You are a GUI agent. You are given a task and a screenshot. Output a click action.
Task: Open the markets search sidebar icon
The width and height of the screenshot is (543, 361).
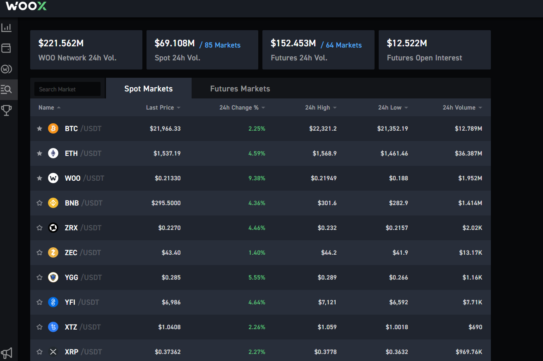pos(6,89)
